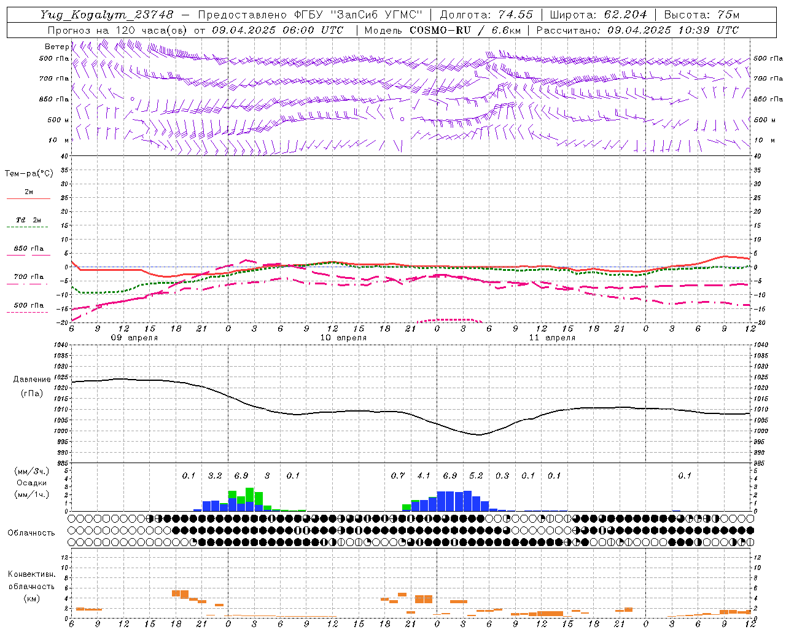Click the green dashed line sample under 'Td 2м'
Image resolution: width=786 pixels, height=629 pixels.
[27, 227]
